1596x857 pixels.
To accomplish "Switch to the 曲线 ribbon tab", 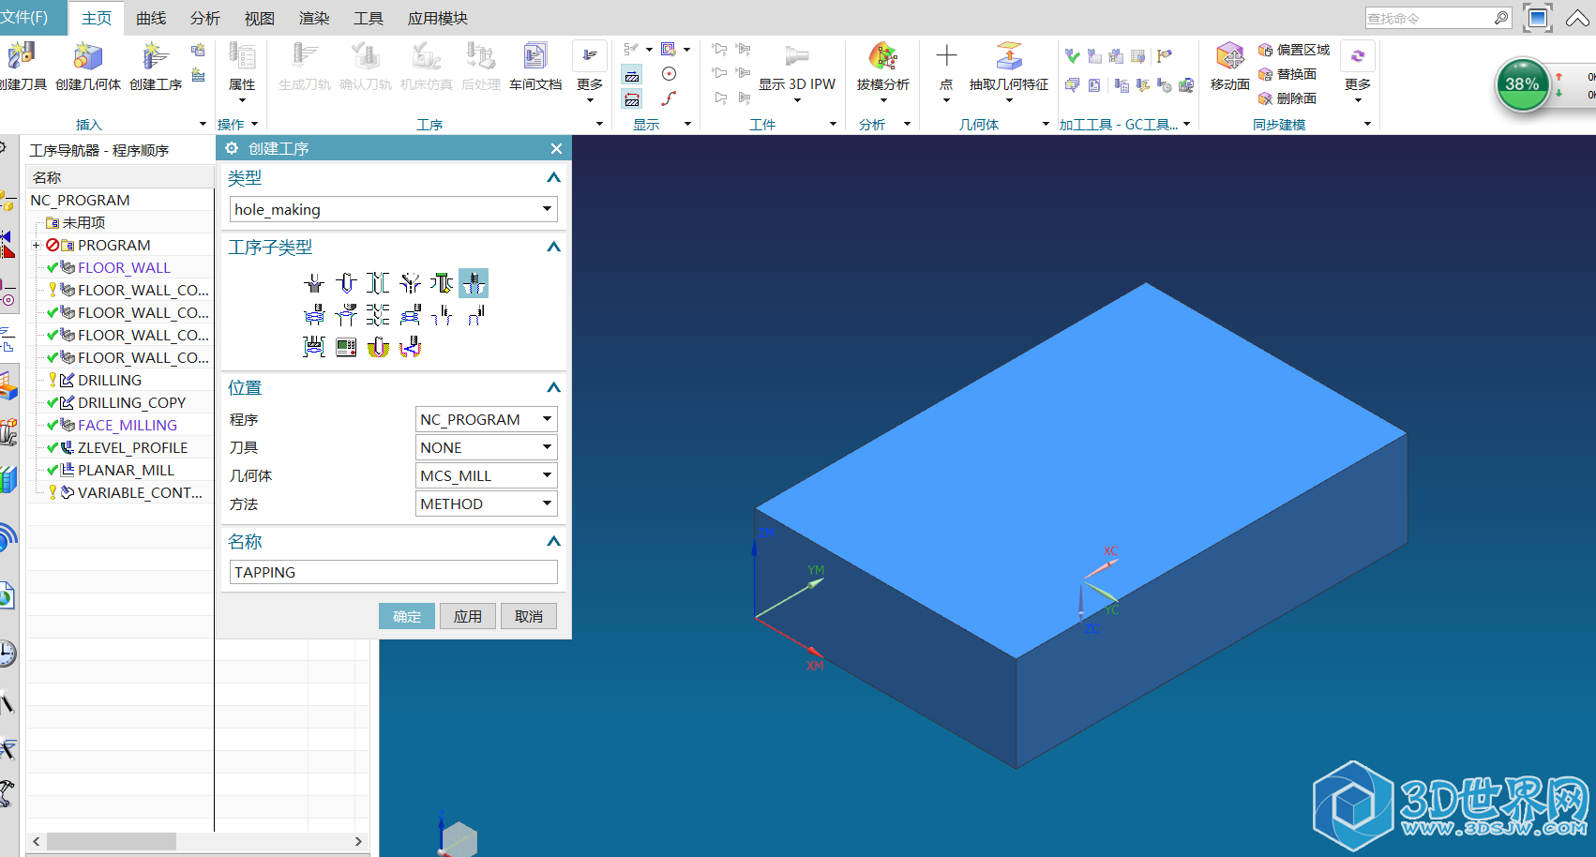I will point(151,18).
